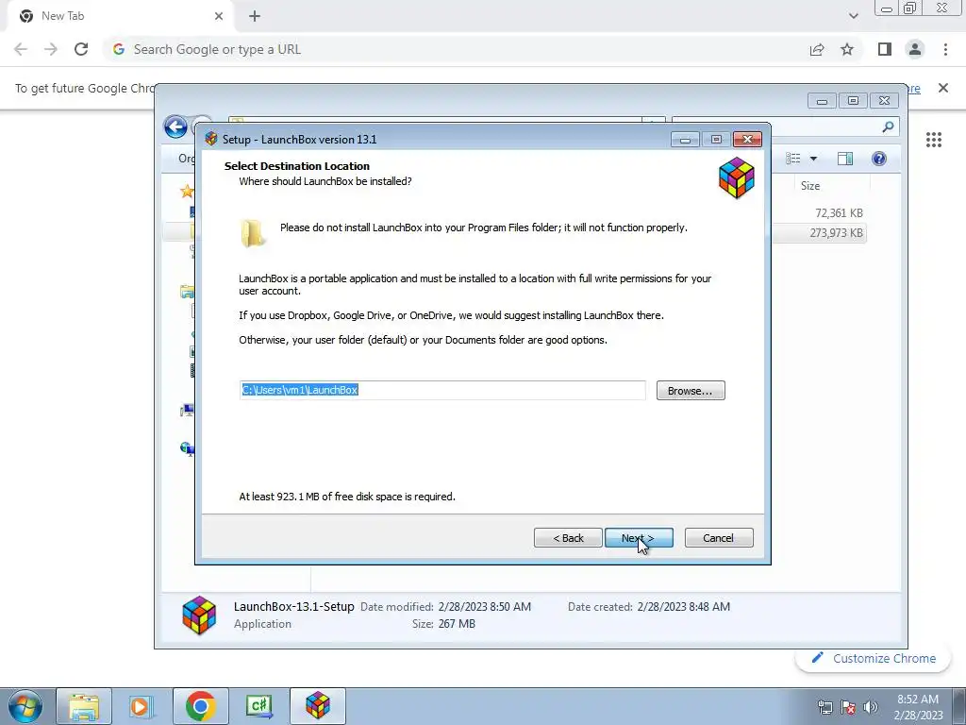
Task: Open File Explorer from taskbar
Action: point(84,706)
